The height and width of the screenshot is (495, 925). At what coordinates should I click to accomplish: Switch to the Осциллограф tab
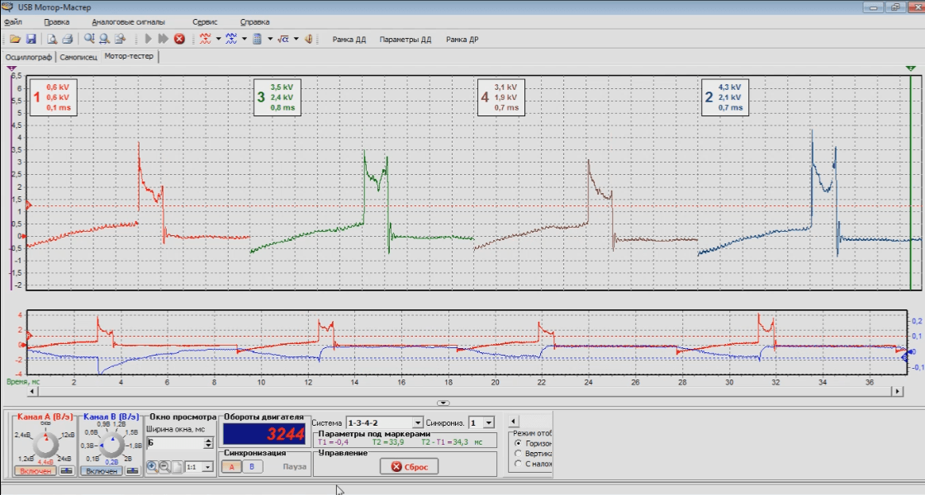[29, 57]
